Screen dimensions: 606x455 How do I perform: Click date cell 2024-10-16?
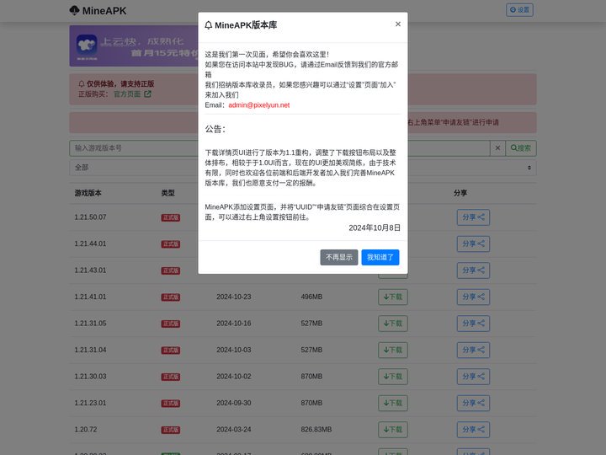click(233, 324)
